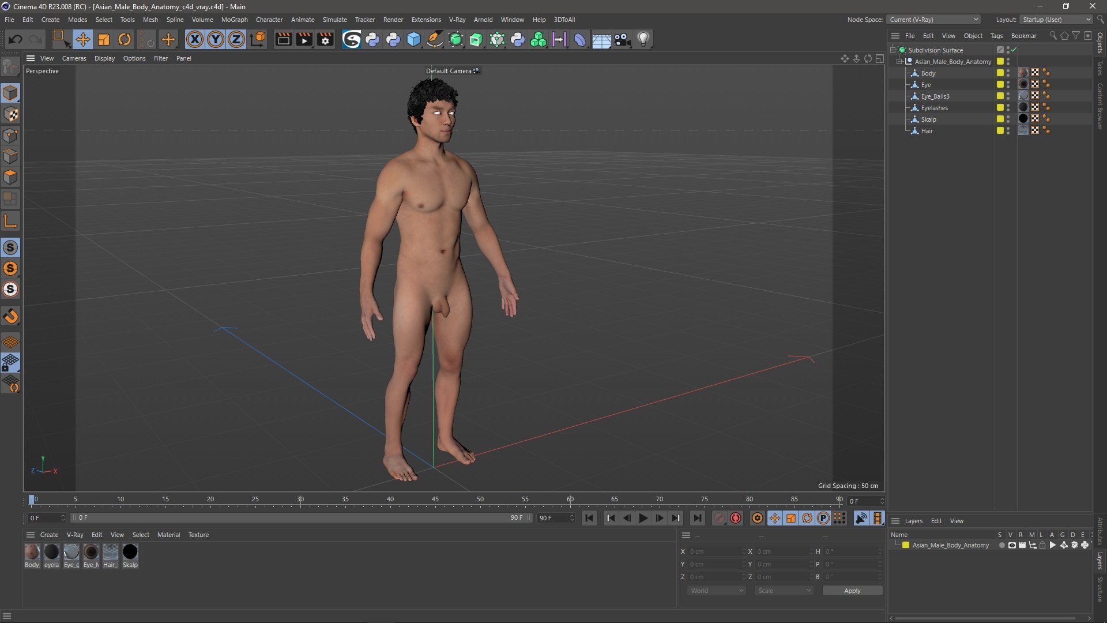The height and width of the screenshot is (623, 1107).
Task: Select the Eye_Balls3 object
Action: pos(935,96)
